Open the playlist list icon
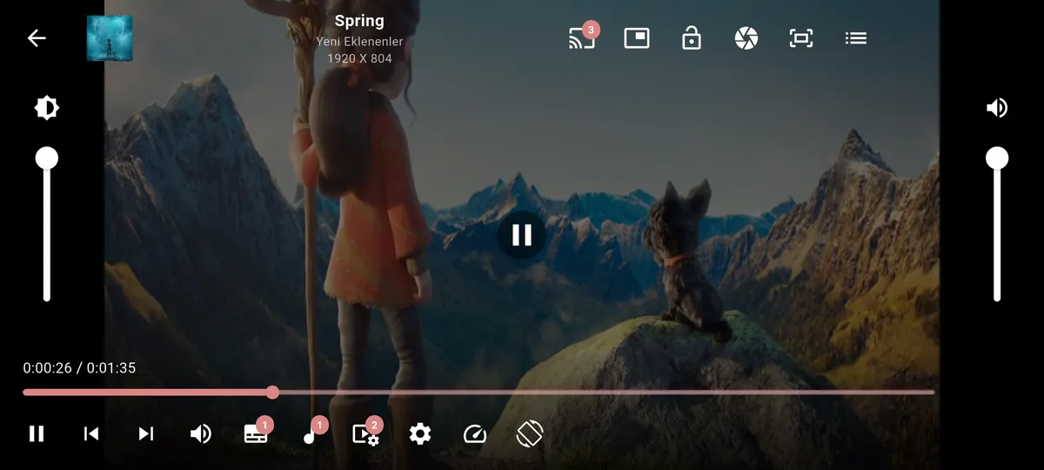 [x=856, y=38]
